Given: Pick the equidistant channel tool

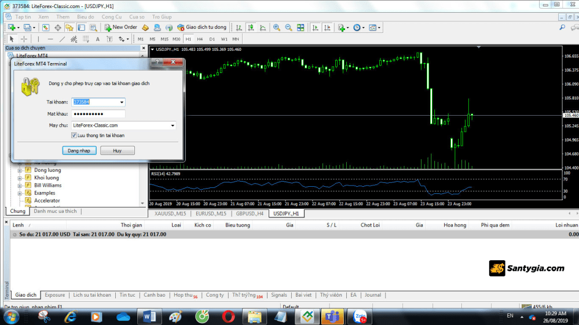Looking at the screenshot, I should (x=74, y=39).
